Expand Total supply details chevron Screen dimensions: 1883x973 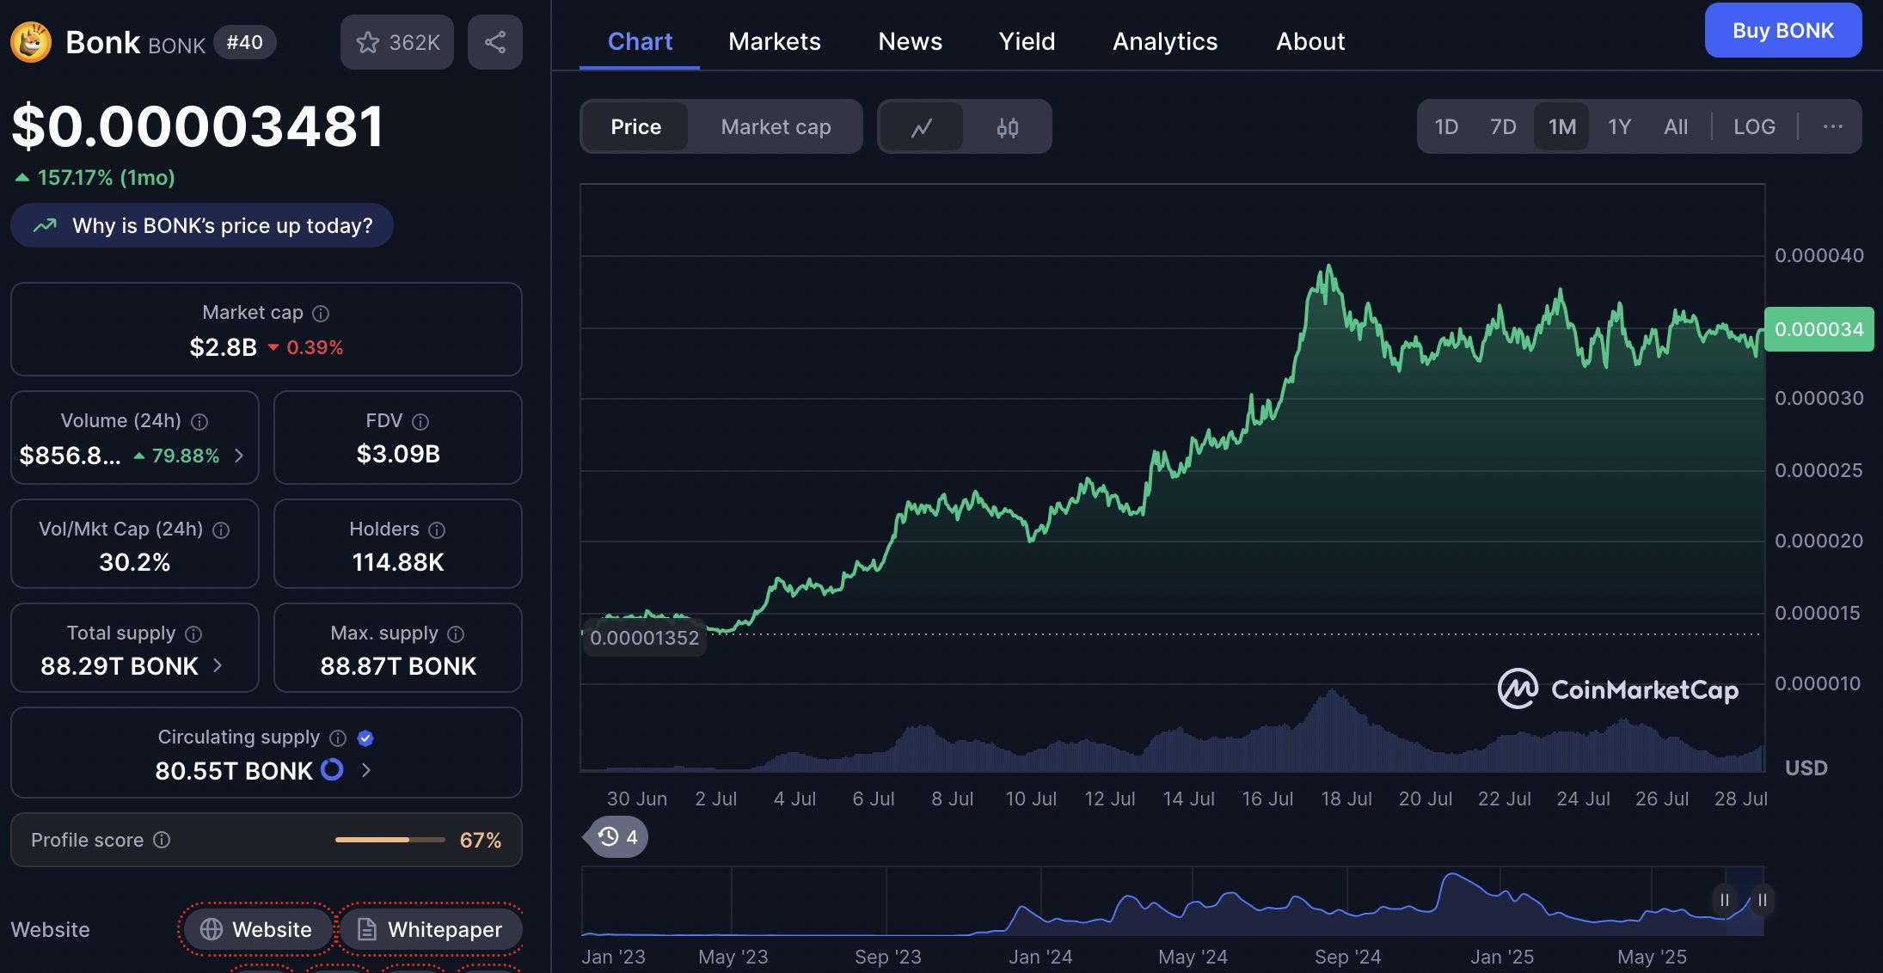(218, 665)
